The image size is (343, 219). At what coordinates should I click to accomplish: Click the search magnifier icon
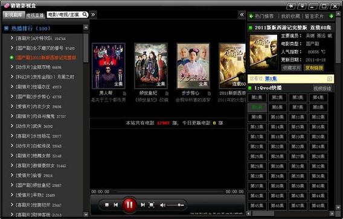pyautogui.click(x=85, y=14)
